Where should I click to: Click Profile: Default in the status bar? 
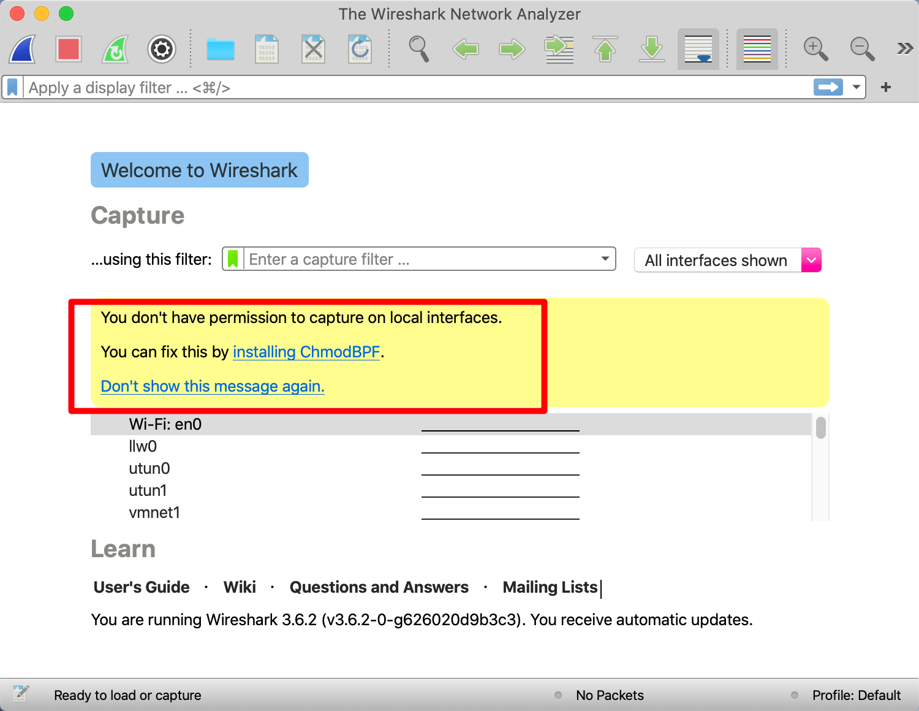(857, 695)
